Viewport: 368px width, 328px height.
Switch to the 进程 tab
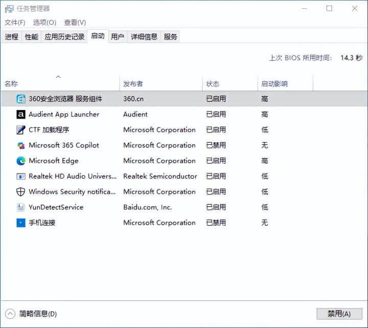(11, 37)
